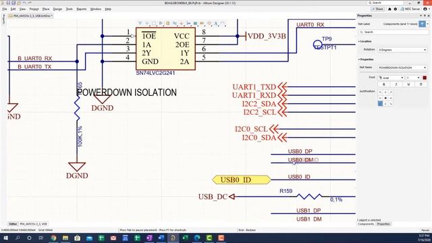The width and height of the screenshot is (432, 243).
Task: Click the Share button
Action: tap(378, 9)
